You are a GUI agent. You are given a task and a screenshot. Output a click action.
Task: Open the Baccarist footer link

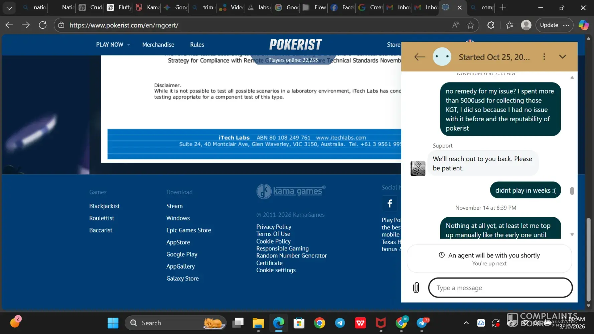(101, 230)
